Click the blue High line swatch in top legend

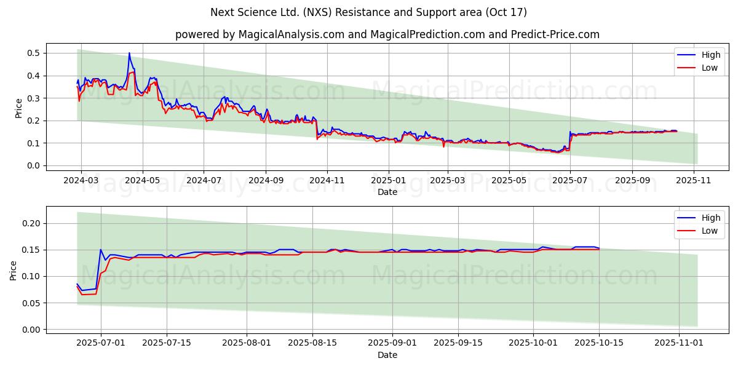tap(688, 55)
